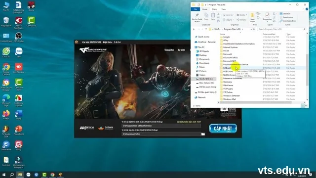Screen dimensions: 316x178
Task: Click the Back arrow in Explorer navigation
Action: 194,29
